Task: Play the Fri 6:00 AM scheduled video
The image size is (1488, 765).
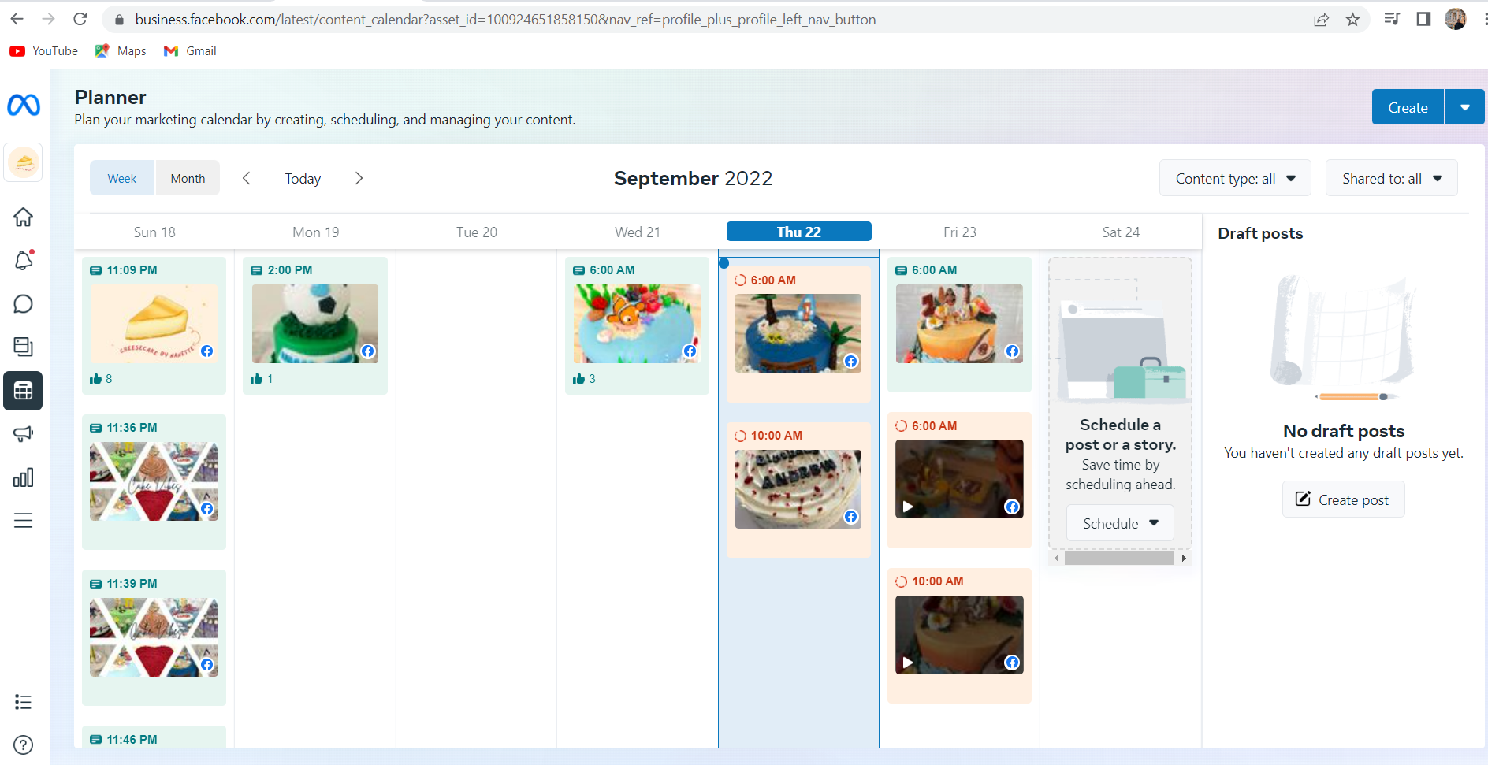Action: [908, 507]
